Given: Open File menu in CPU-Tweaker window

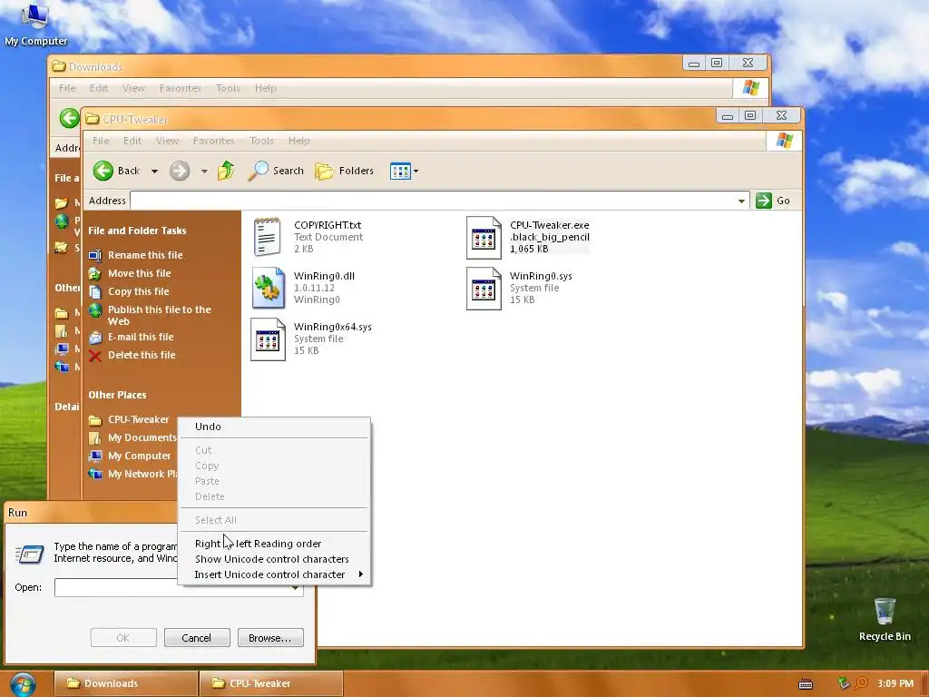Looking at the screenshot, I should point(101,141).
